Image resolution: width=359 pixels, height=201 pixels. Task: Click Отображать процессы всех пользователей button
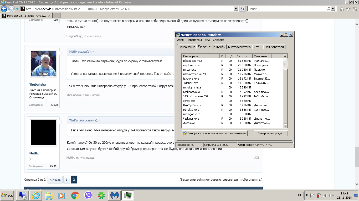click(215, 133)
